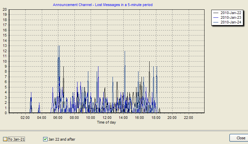Select the 2010-Jan-23 legend entry
The width and height of the screenshot is (248, 144).
[227, 18]
